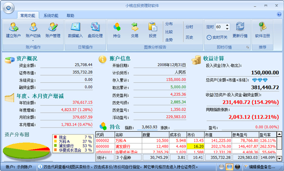The height and width of the screenshot is (171, 284).
Task: Expand the 账户切换 dropdown arrow
Action: pos(33,41)
